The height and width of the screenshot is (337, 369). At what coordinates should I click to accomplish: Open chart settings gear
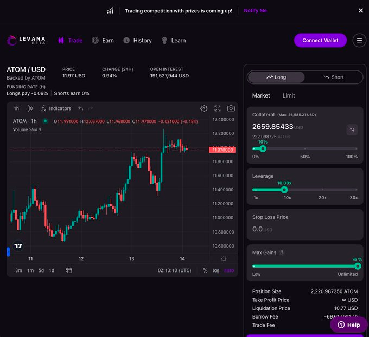coord(203,108)
